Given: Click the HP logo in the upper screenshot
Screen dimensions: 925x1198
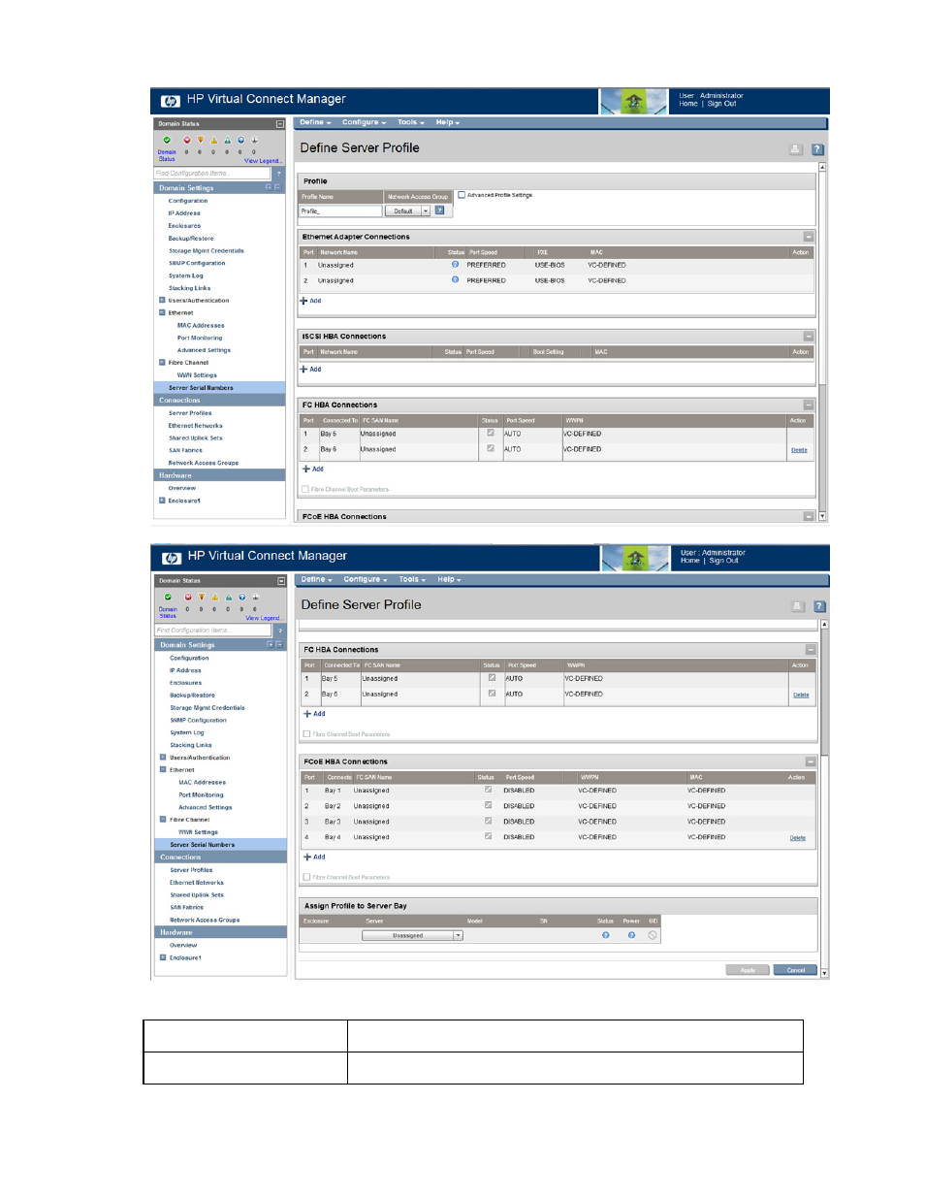Looking at the screenshot, I should (171, 101).
